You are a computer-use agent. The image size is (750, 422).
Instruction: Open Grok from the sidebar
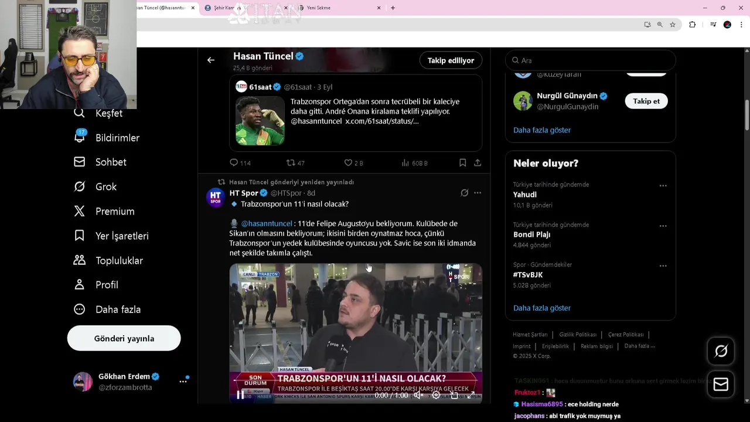[x=95, y=187]
